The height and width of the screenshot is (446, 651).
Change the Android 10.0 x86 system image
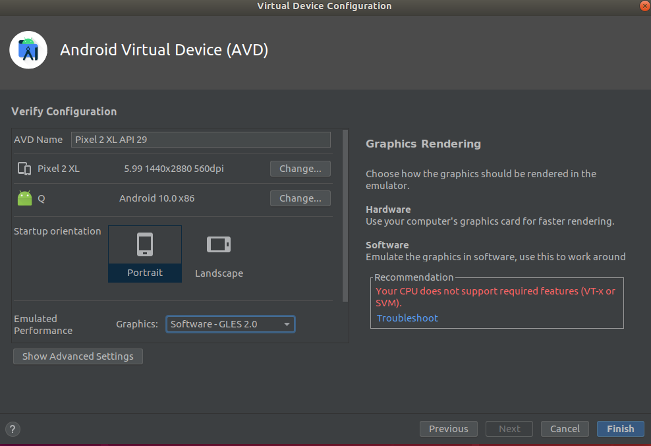pos(300,198)
